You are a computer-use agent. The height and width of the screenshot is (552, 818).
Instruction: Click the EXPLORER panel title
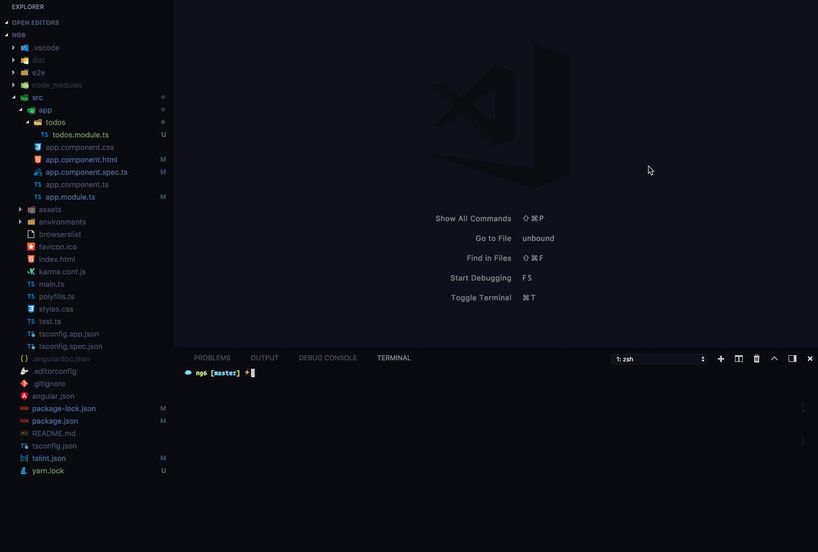point(28,7)
